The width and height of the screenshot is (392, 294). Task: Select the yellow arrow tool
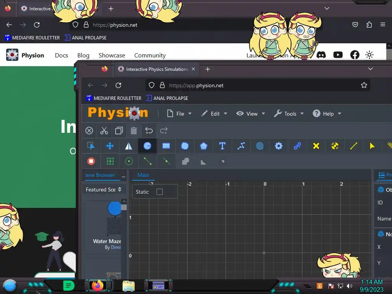click(372, 146)
